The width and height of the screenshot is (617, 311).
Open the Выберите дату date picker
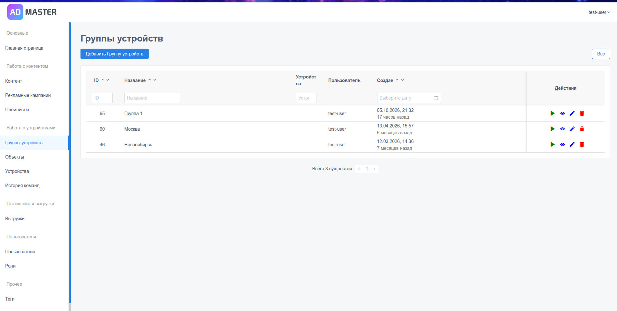409,98
